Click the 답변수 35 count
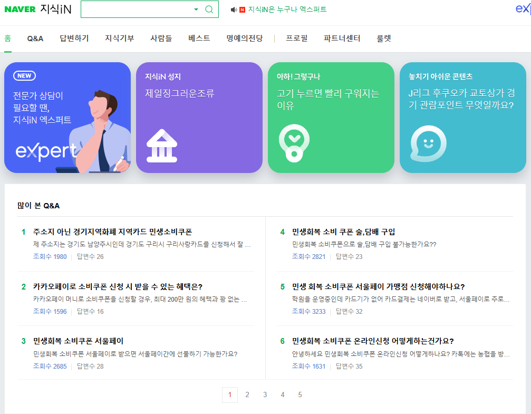This screenshot has height=414, width=531. [349, 366]
